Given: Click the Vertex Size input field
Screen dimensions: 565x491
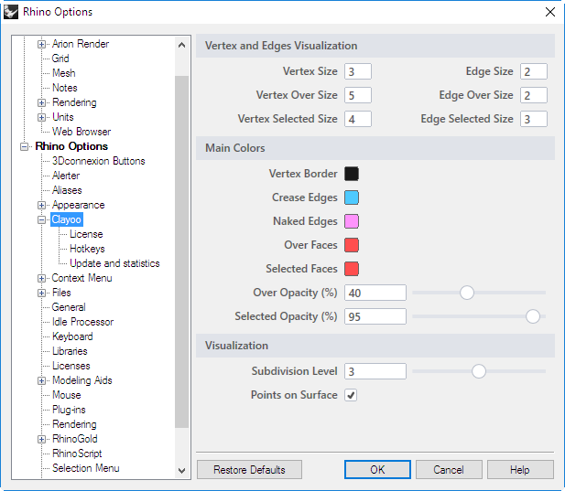Looking at the screenshot, I should point(358,71).
